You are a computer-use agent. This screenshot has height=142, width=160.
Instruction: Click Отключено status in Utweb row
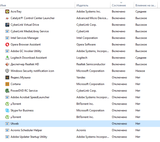click(119, 124)
